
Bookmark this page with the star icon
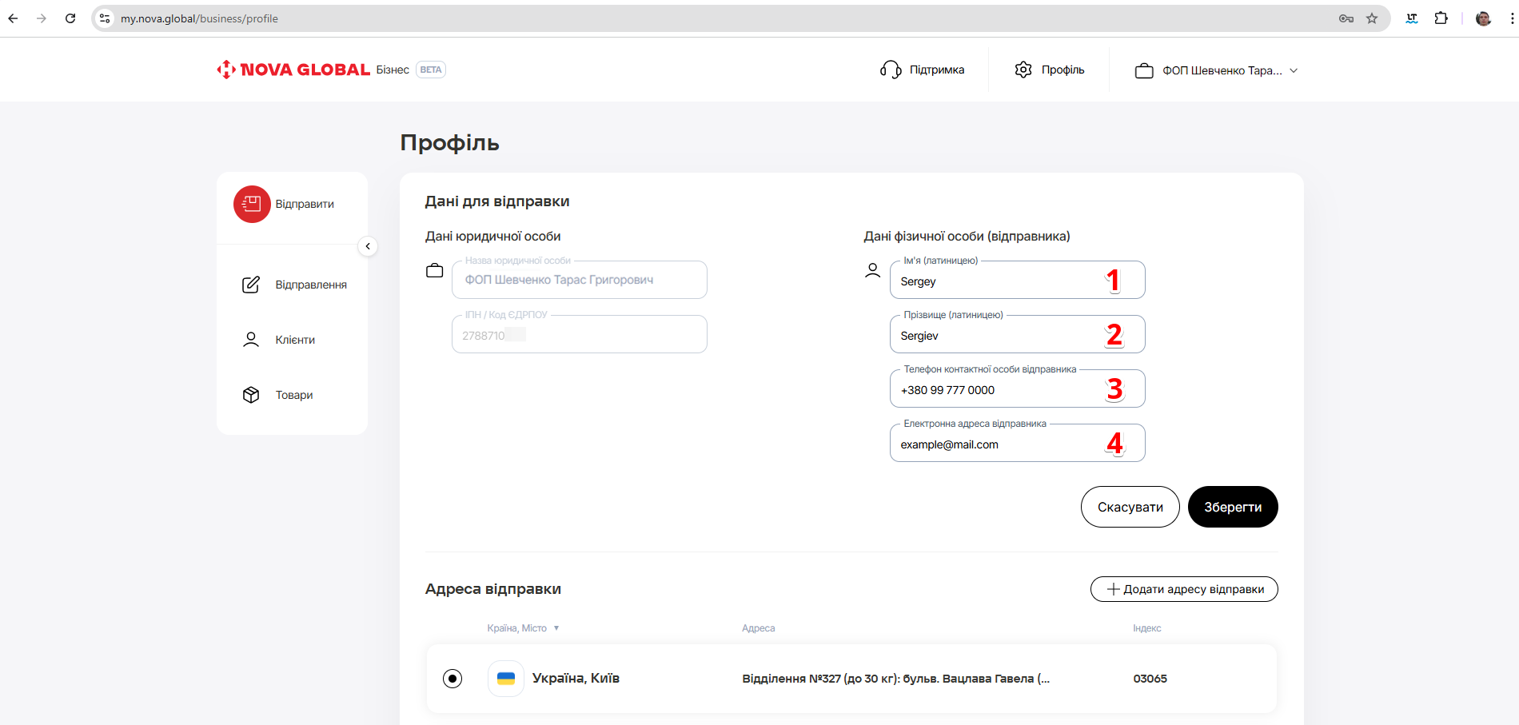click(1372, 18)
